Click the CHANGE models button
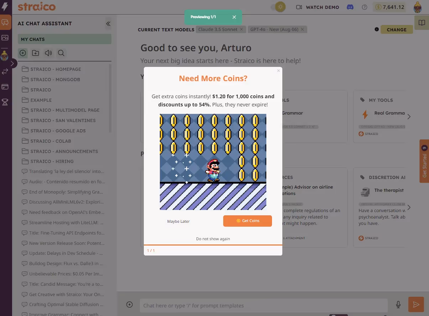 [x=397, y=30]
